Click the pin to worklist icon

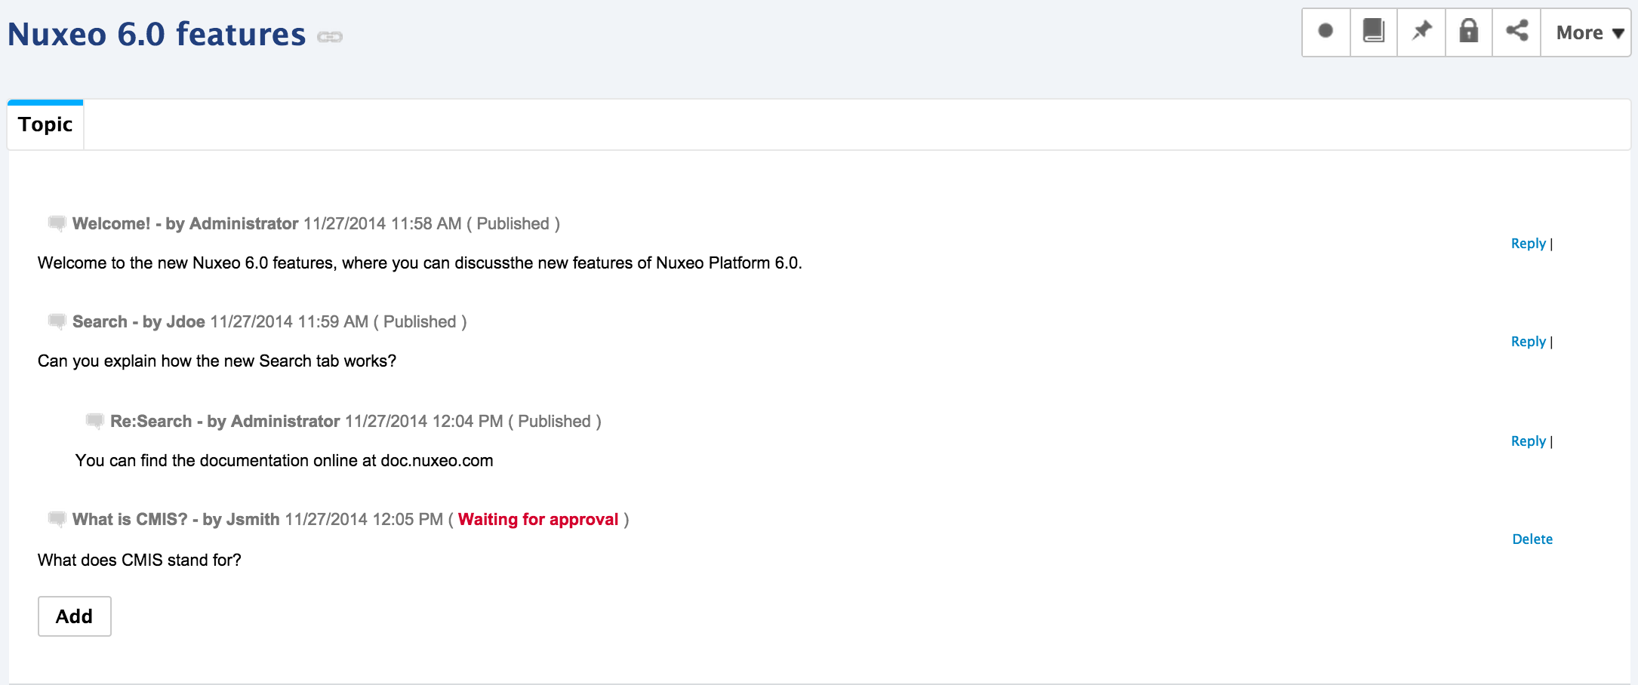[x=1421, y=32]
